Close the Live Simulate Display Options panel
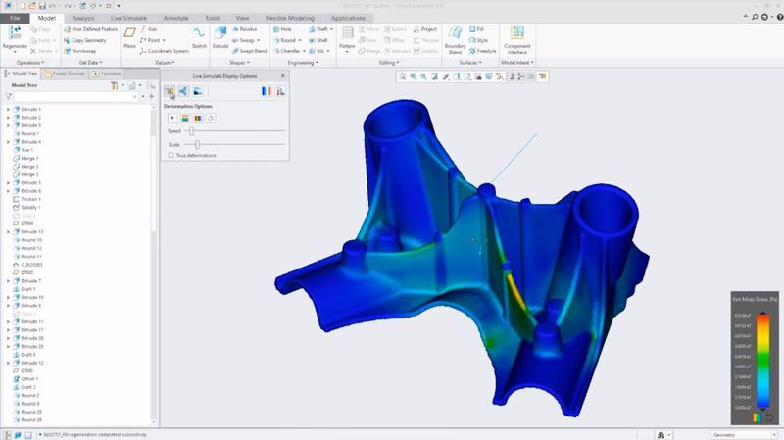This screenshot has width=784, height=440. pos(282,76)
